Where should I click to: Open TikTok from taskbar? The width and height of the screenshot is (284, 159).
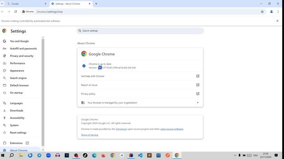coord(85,155)
